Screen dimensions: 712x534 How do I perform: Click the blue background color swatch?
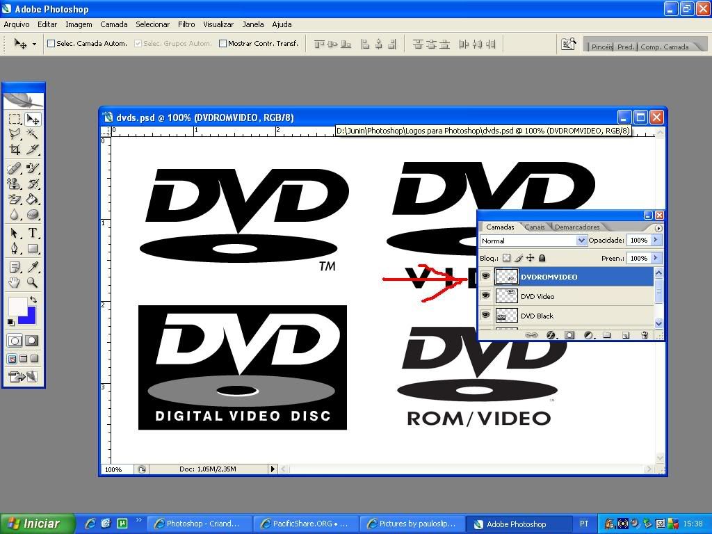[28, 316]
